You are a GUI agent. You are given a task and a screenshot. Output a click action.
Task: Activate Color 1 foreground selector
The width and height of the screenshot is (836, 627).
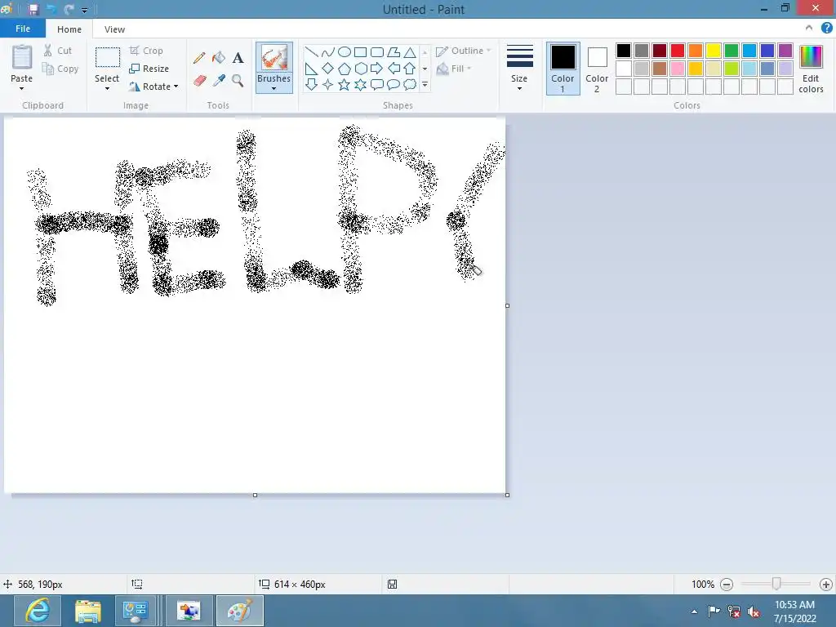tap(563, 69)
